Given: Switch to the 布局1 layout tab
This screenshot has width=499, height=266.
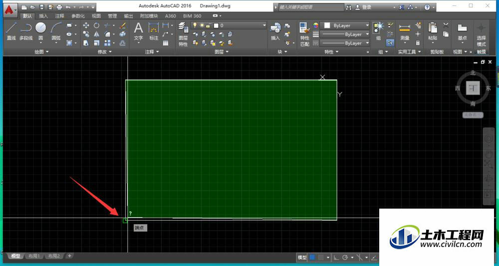Looking at the screenshot, I should click(34, 256).
